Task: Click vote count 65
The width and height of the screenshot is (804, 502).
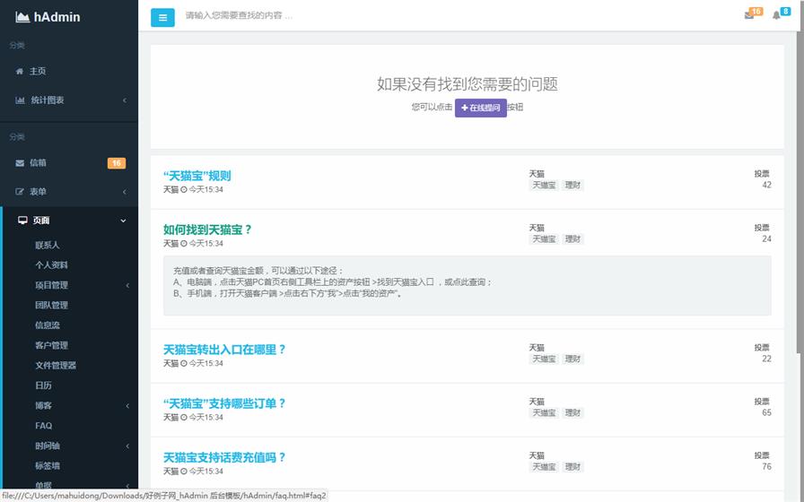Action: click(x=766, y=412)
